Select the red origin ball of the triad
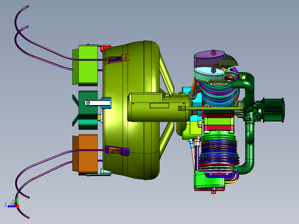299x224 pixels. (17, 206)
